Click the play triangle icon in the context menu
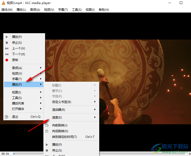 tap(7, 37)
